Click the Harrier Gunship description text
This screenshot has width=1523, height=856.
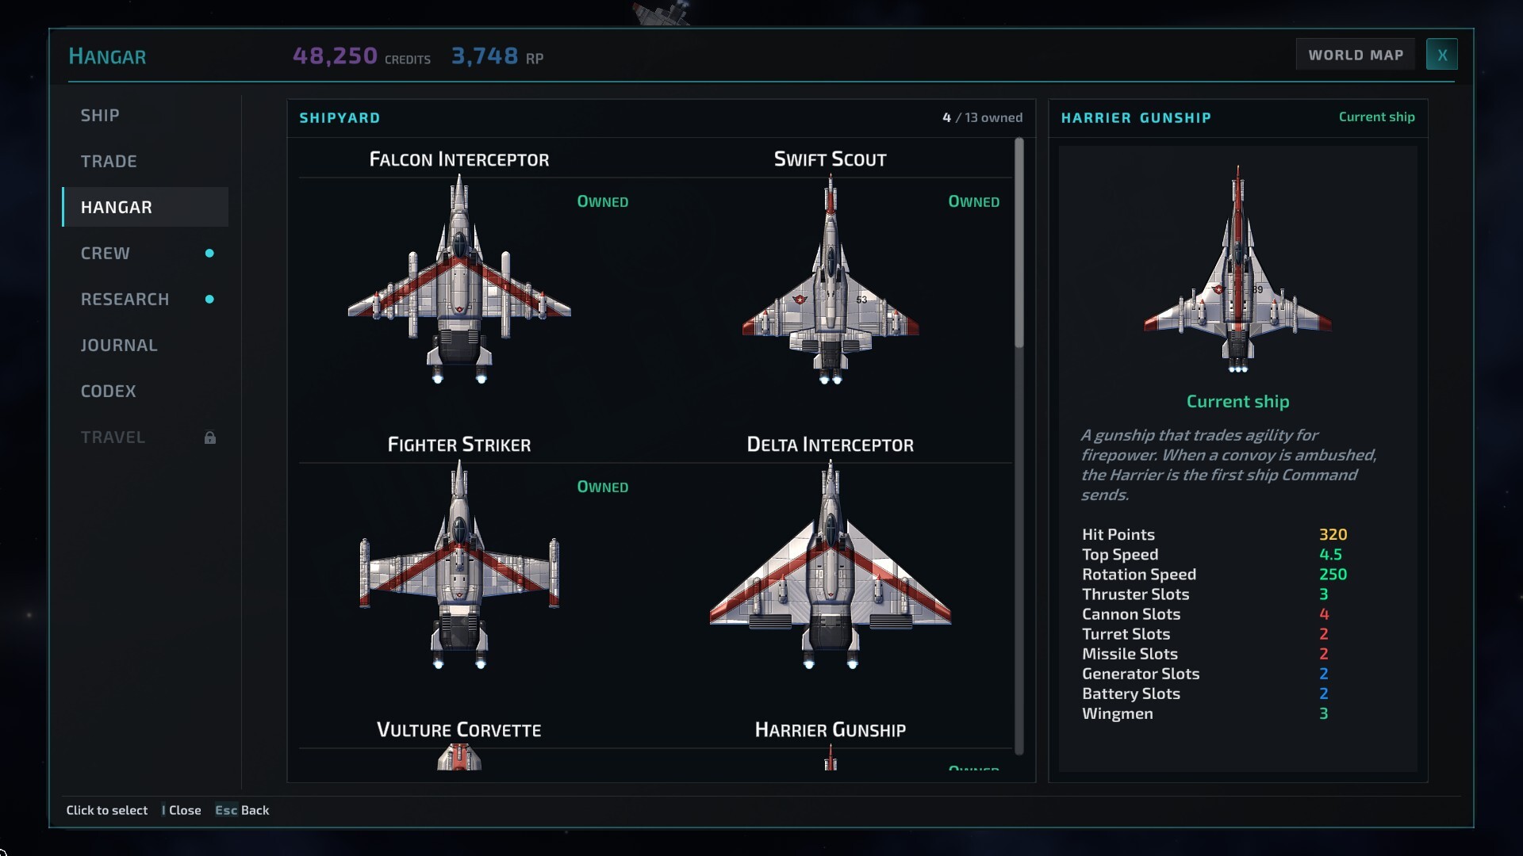pos(1230,465)
